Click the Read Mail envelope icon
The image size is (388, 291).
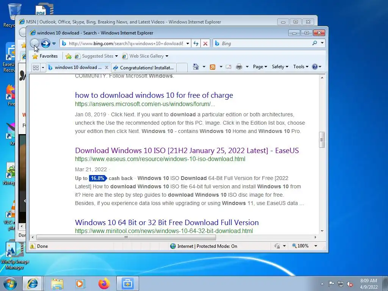[x=228, y=67]
